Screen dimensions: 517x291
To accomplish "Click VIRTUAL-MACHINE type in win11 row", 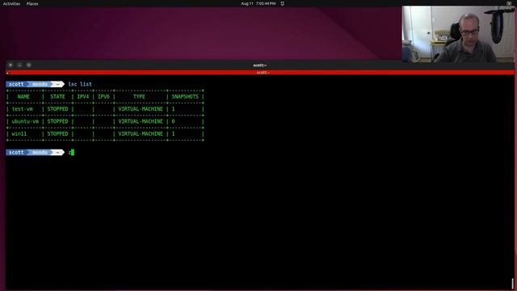I will (x=141, y=134).
